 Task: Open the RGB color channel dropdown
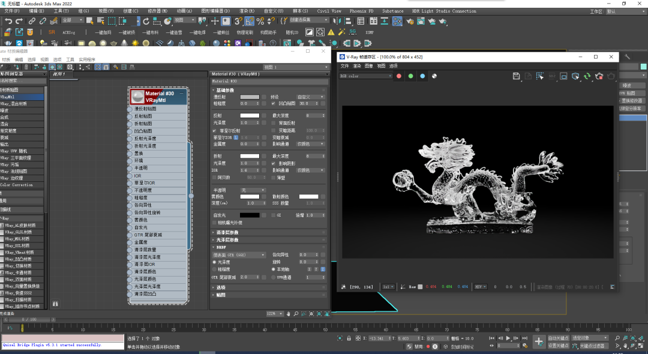tap(366, 76)
